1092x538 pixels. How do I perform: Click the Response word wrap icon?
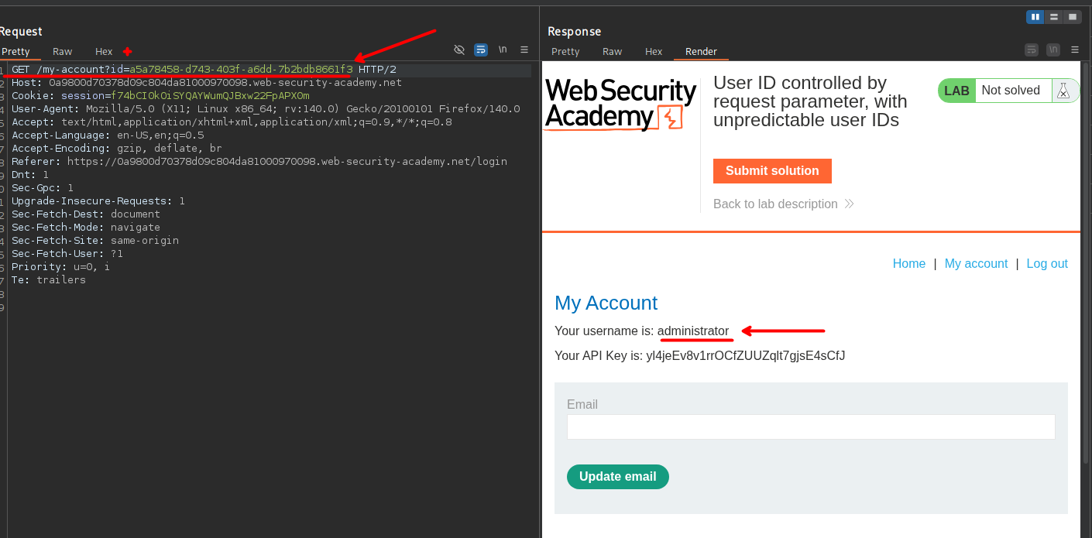1032,50
